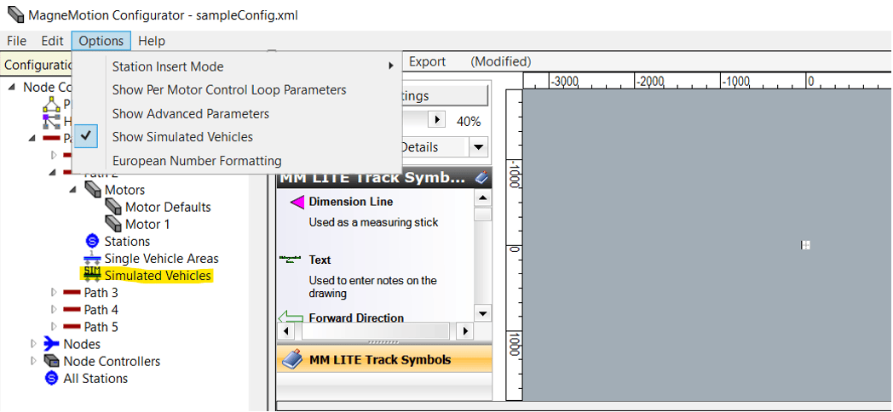Click the Export menu item
893x412 pixels.
click(x=427, y=61)
